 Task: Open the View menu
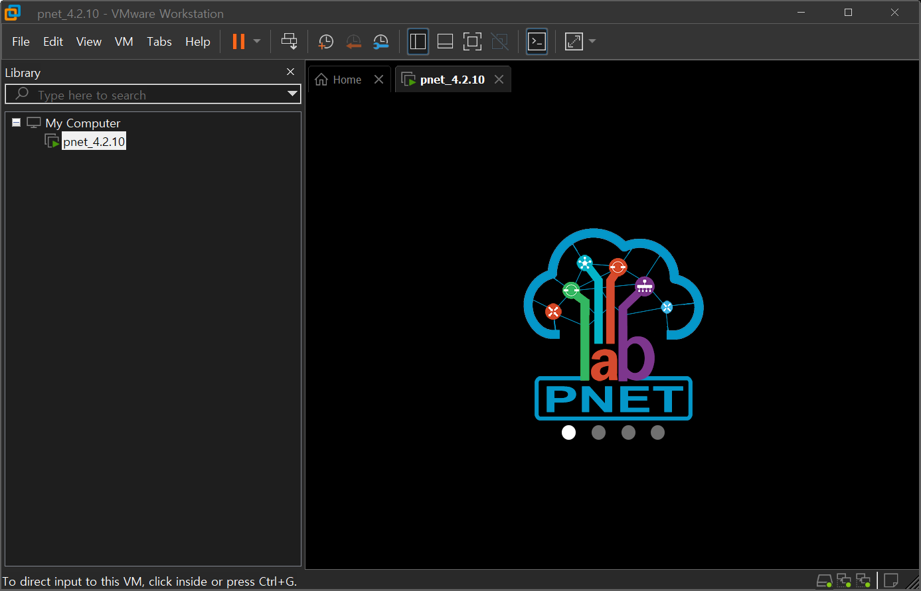(89, 41)
